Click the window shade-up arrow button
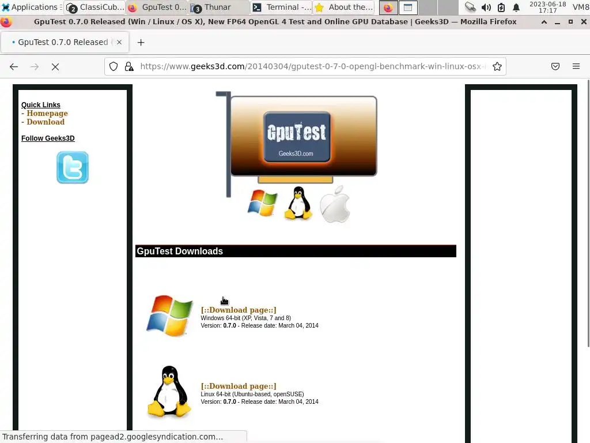The image size is (590, 443). tap(544, 22)
